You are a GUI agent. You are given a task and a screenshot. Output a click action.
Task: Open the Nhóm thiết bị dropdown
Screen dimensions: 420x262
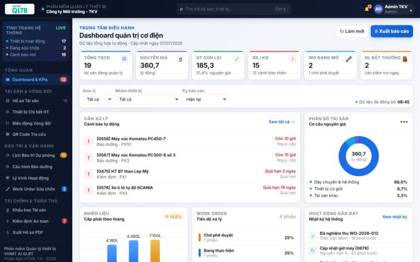pyautogui.click(x=147, y=99)
